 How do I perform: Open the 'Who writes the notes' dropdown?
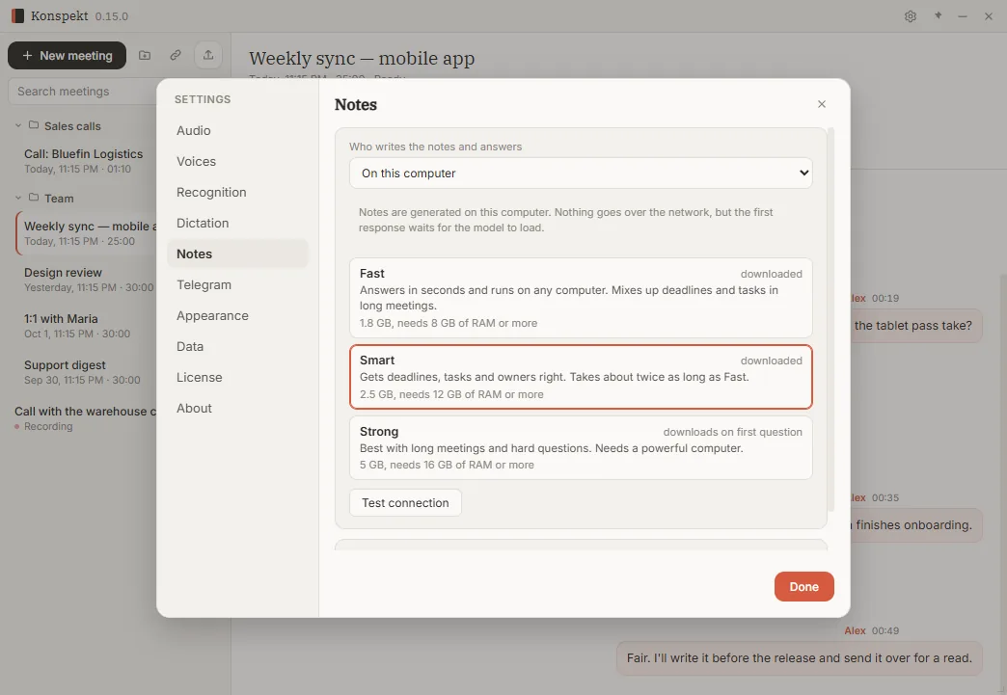(581, 174)
